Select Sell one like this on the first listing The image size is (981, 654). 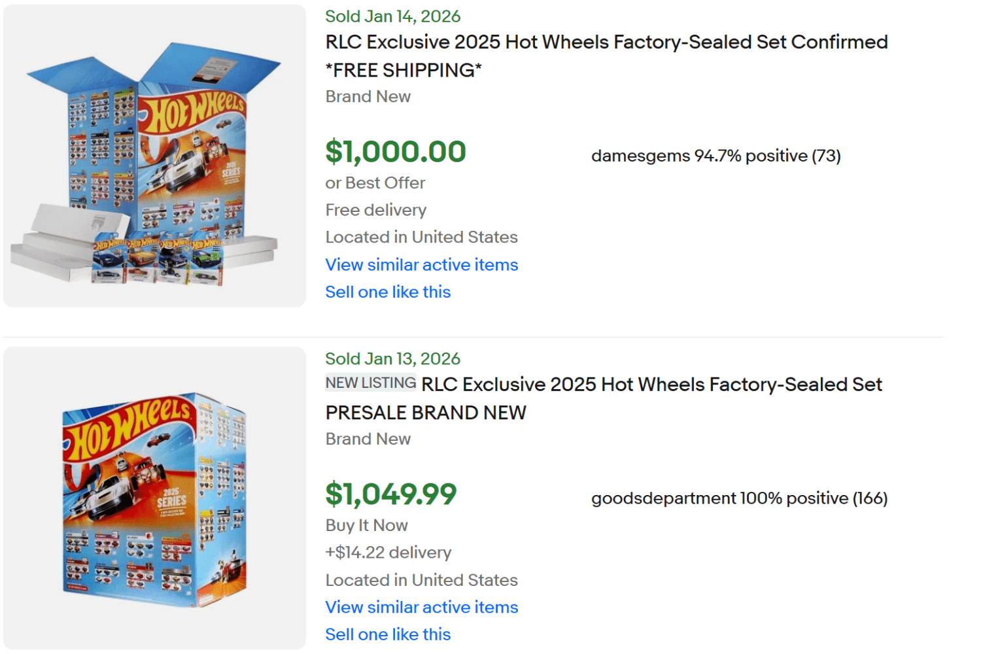387,292
